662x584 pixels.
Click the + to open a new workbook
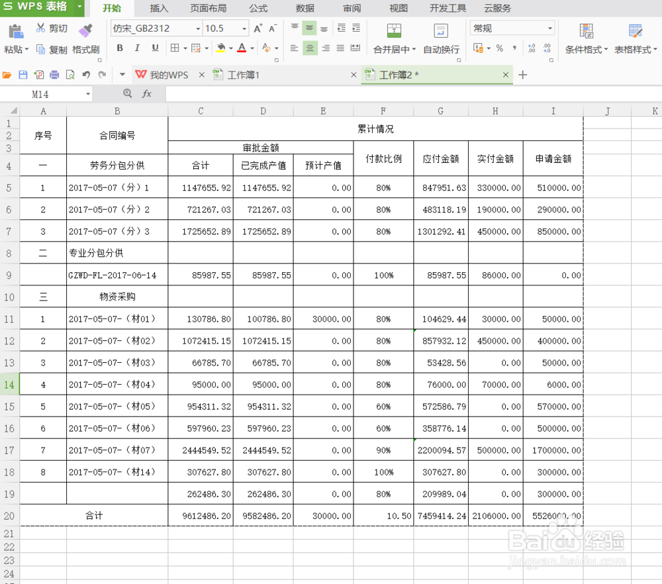point(522,75)
